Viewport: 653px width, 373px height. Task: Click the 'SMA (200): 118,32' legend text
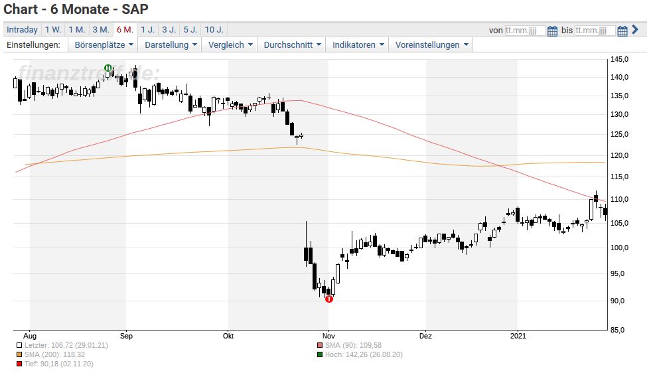54,354
